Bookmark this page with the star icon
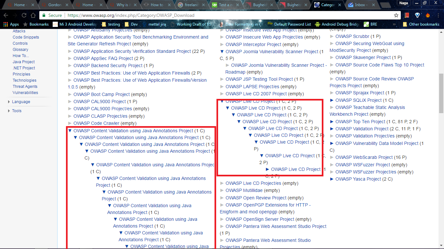The image size is (444, 249). pyautogui.click(x=396, y=15)
